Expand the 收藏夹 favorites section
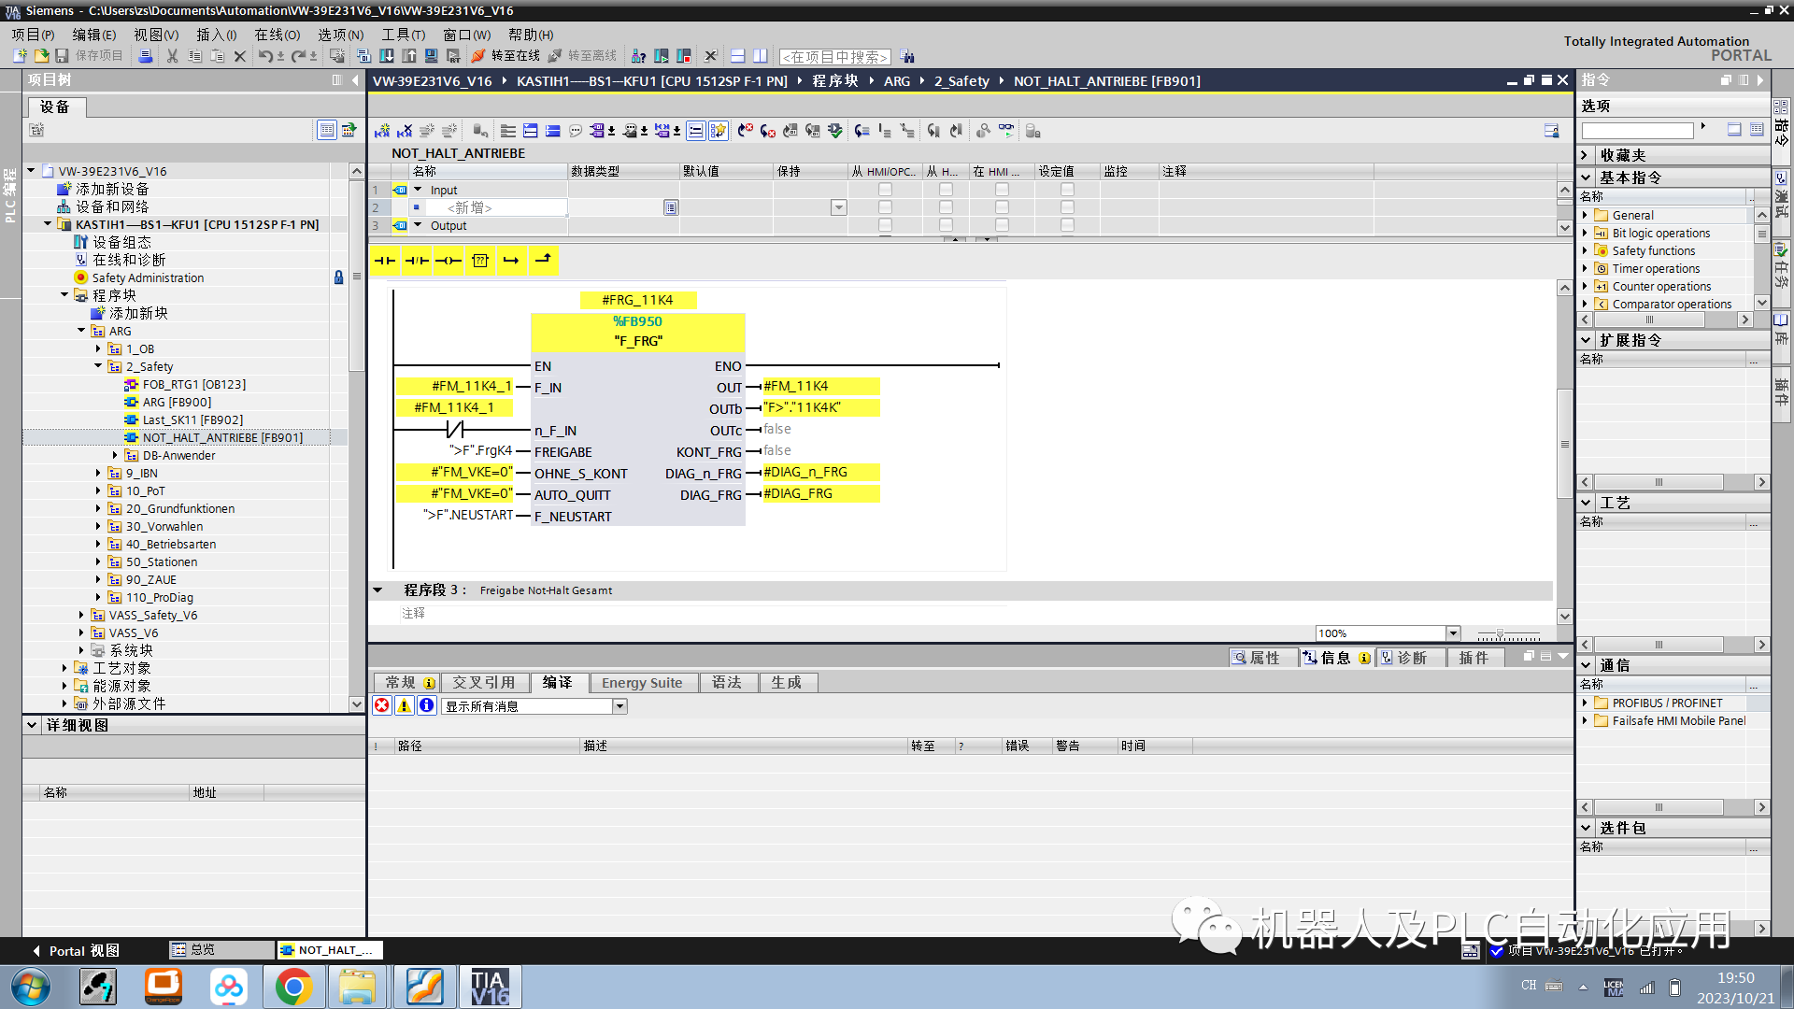The height and width of the screenshot is (1009, 1794). [x=1586, y=155]
